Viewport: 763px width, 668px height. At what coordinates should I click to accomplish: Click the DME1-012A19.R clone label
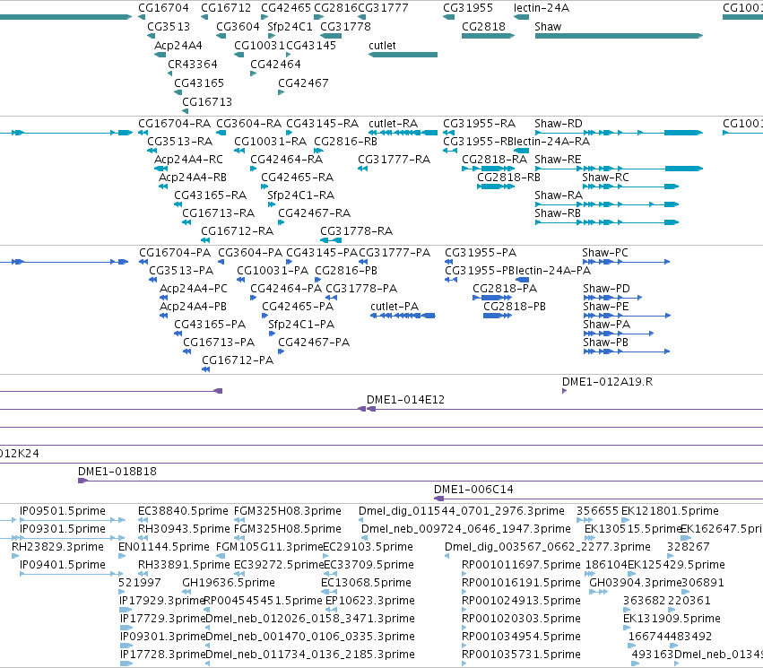607,382
